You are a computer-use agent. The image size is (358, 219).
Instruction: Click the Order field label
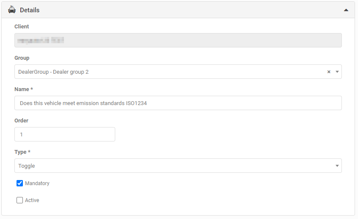tap(21, 120)
